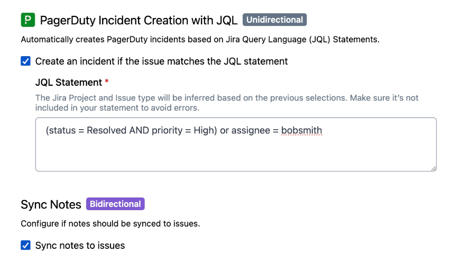
Task: Click the "Configure if notes should be synced" description
Action: (110, 223)
